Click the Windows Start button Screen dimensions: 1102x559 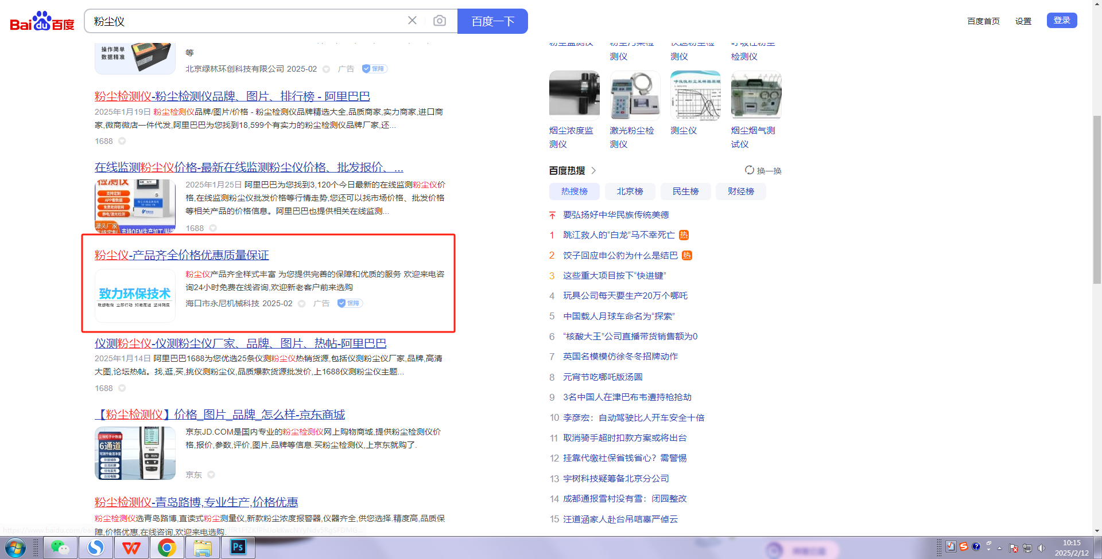(x=15, y=548)
